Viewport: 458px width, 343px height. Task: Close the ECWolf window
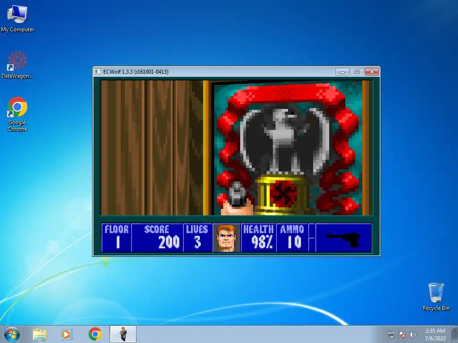(372, 71)
